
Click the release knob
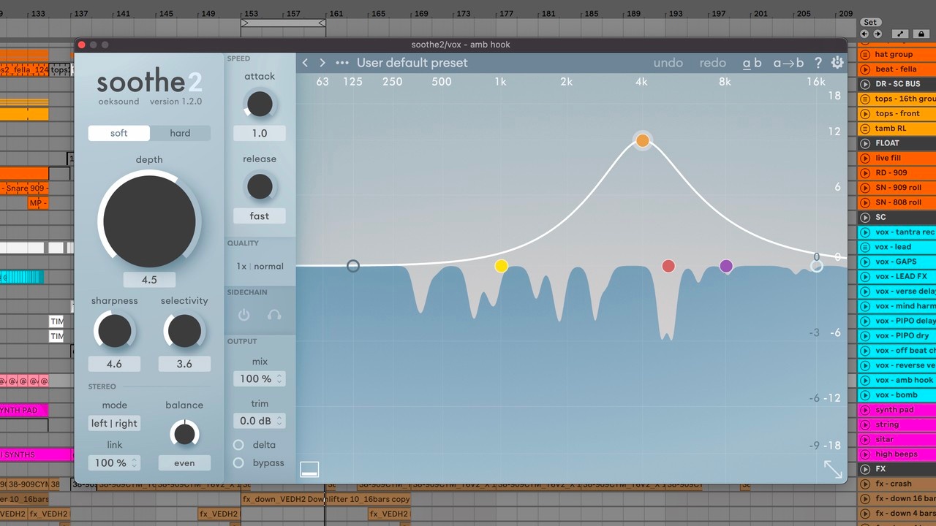pos(260,187)
